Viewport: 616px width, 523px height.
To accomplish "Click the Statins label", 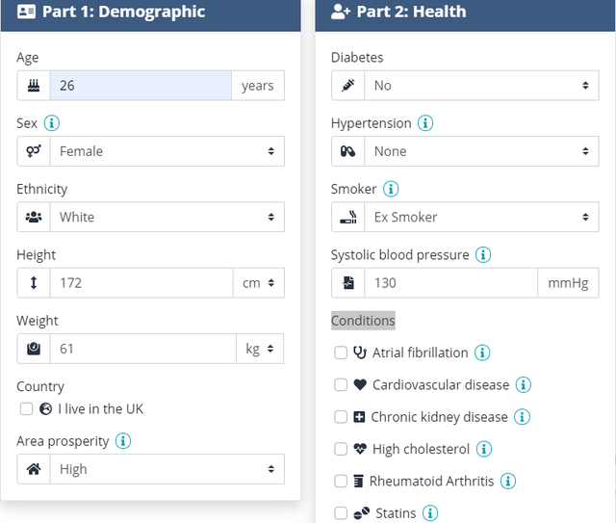I will (x=395, y=513).
